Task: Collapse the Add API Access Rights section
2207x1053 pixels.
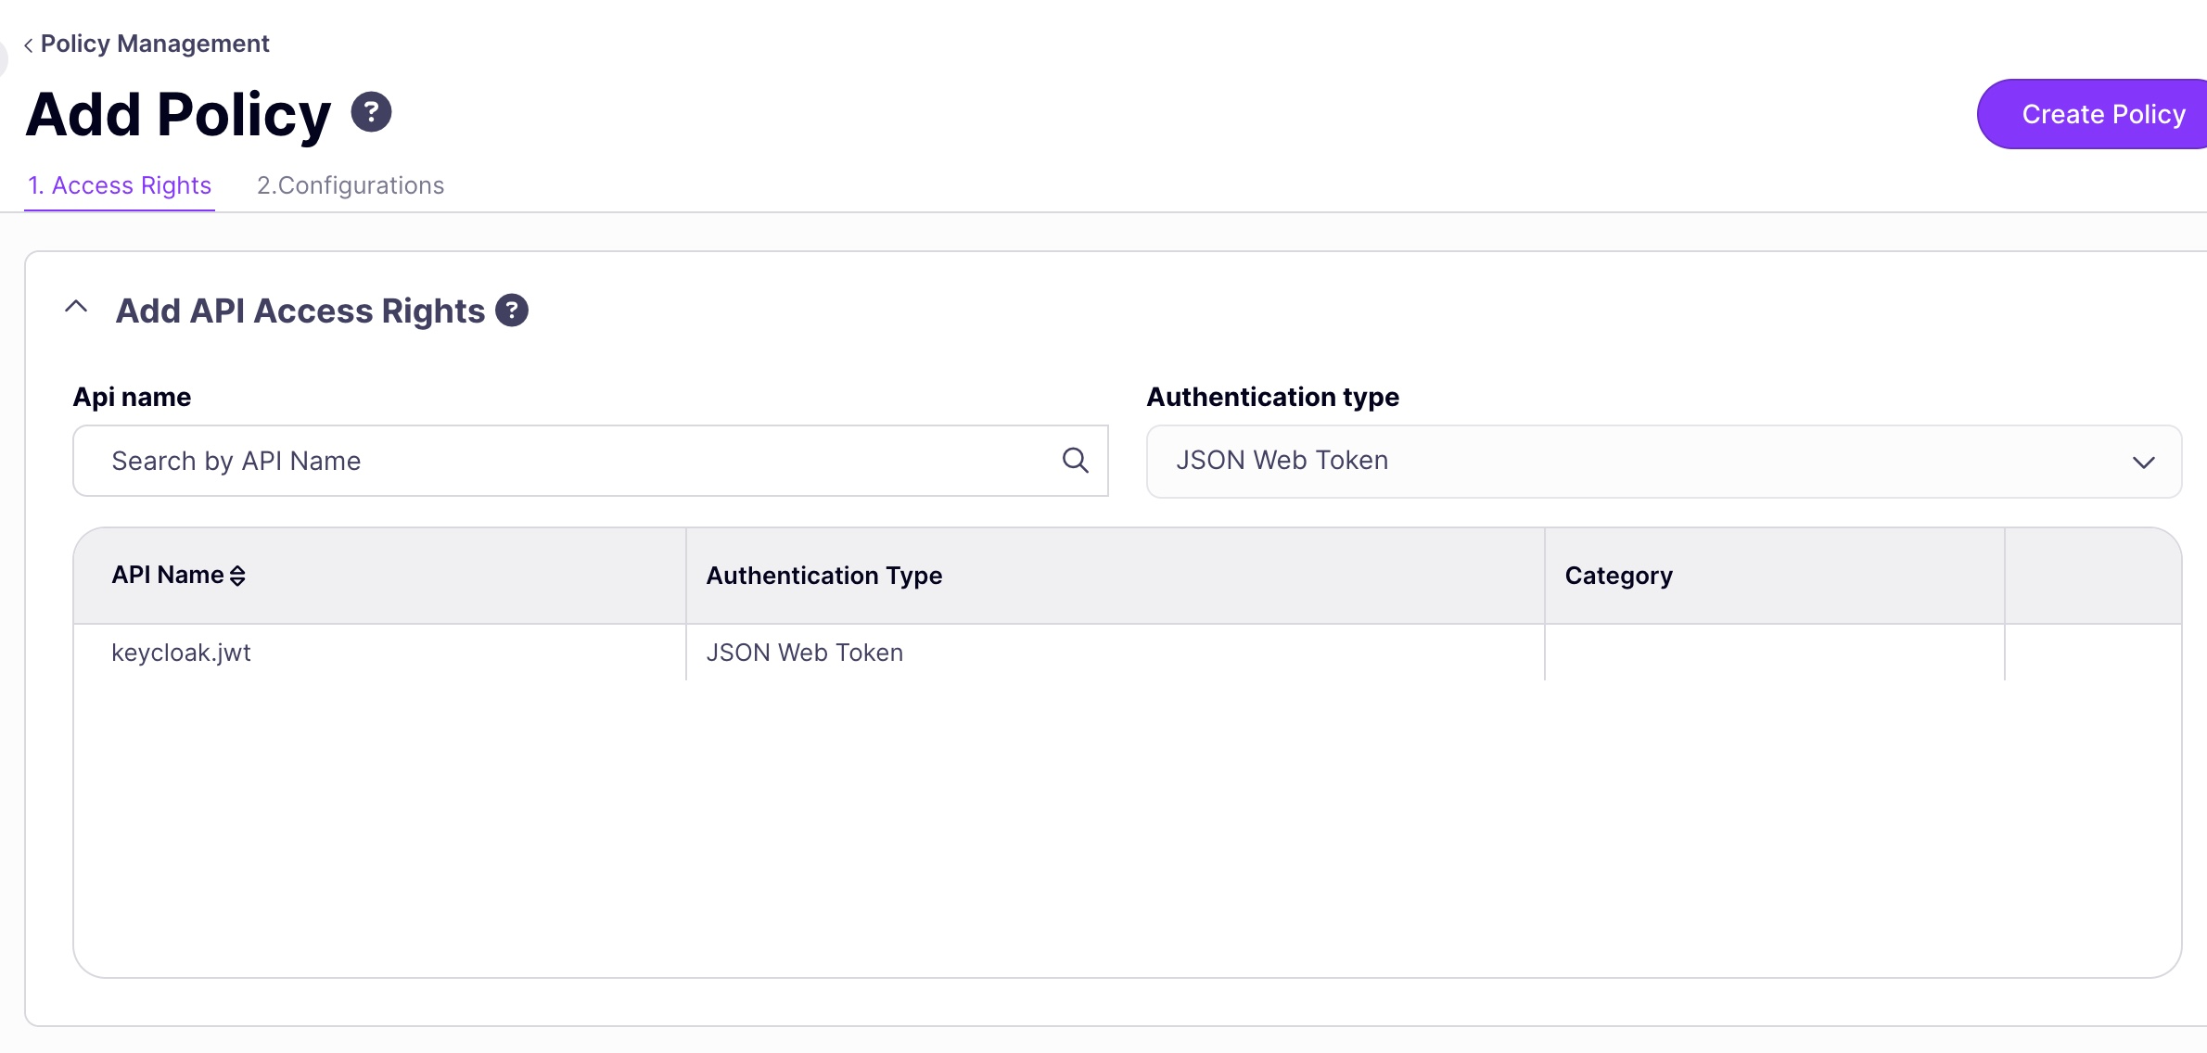Action: click(76, 307)
